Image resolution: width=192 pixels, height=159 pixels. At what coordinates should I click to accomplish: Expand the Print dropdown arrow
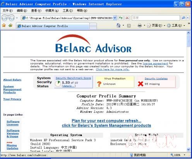click(x=144, y=26)
